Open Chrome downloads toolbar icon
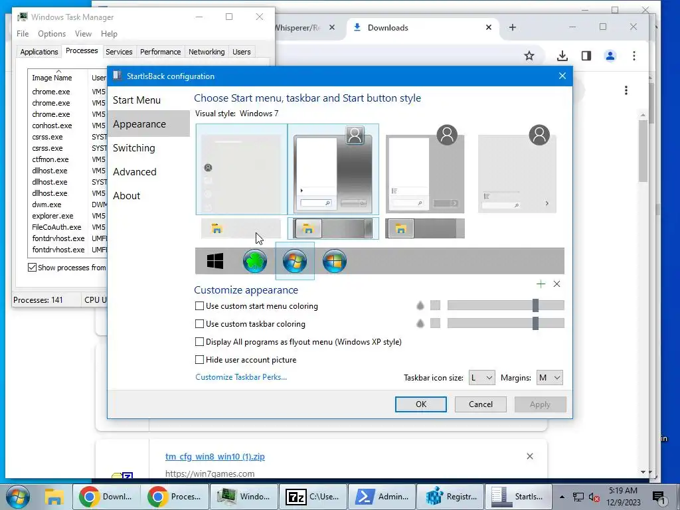Image resolution: width=680 pixels, height=510 pixels. click(562, 56)
